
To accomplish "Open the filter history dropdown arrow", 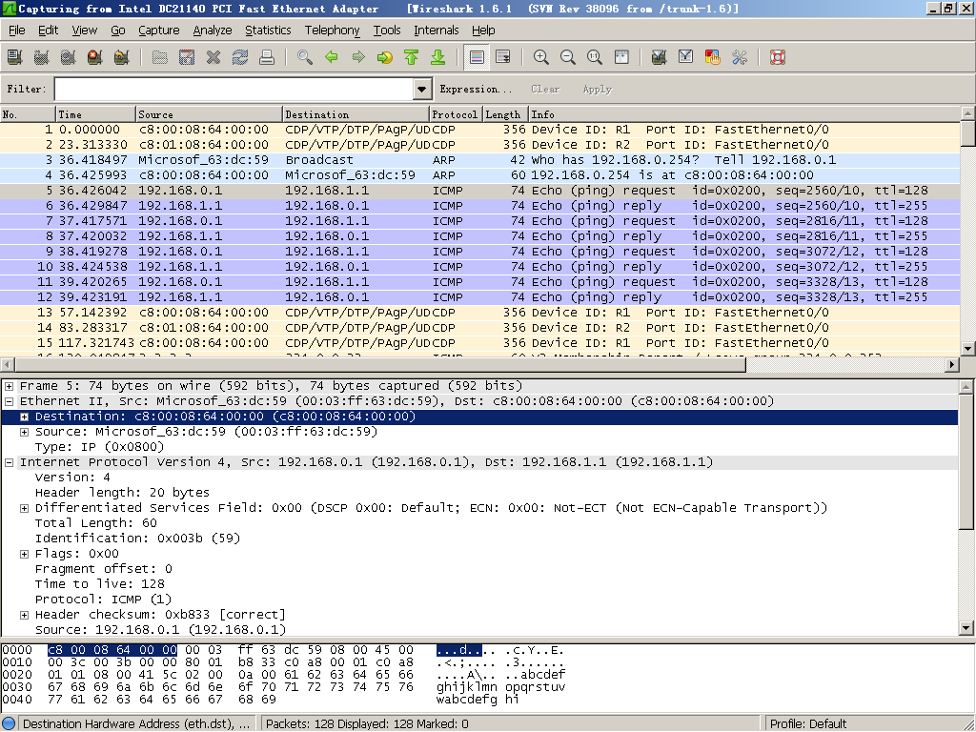I will pyautogui.click(x=422, y=89).
